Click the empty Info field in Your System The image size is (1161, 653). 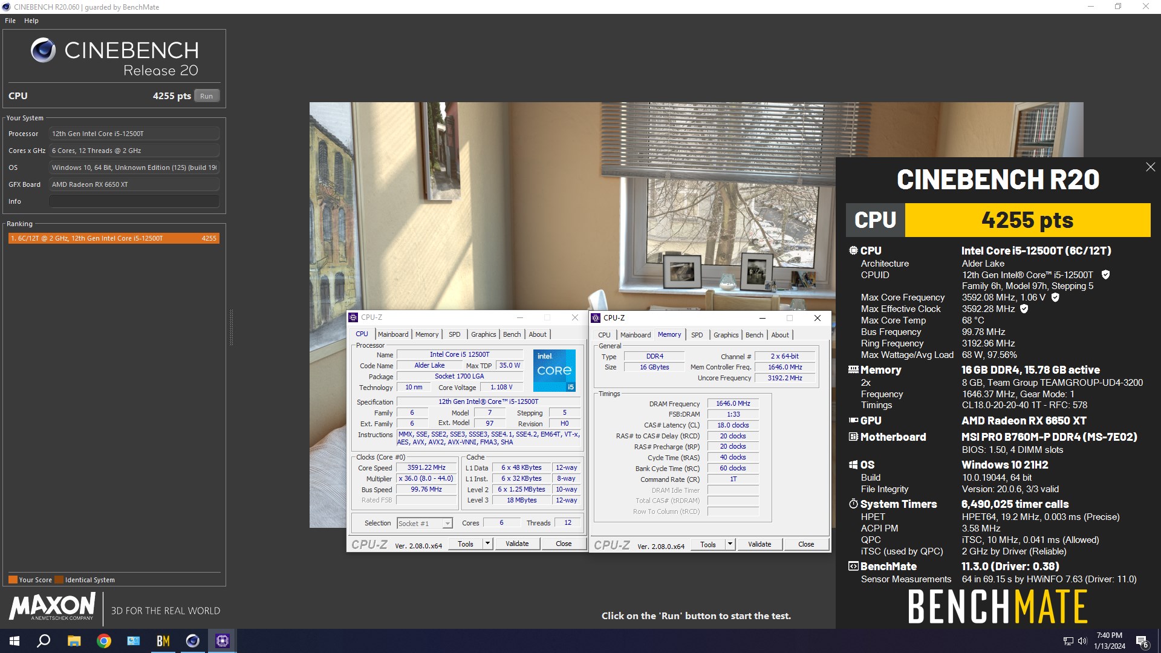point(134,201)
